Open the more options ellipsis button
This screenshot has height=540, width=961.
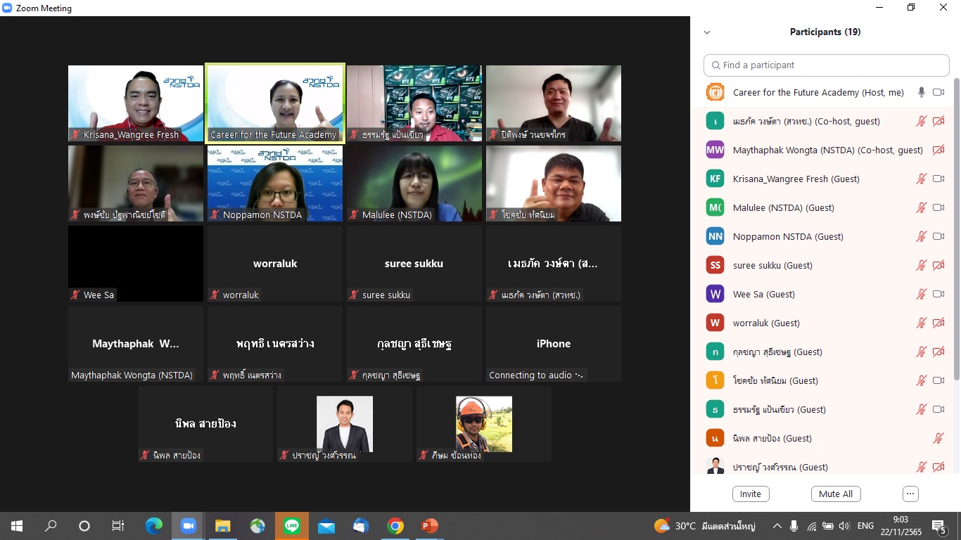pos(910,494)
